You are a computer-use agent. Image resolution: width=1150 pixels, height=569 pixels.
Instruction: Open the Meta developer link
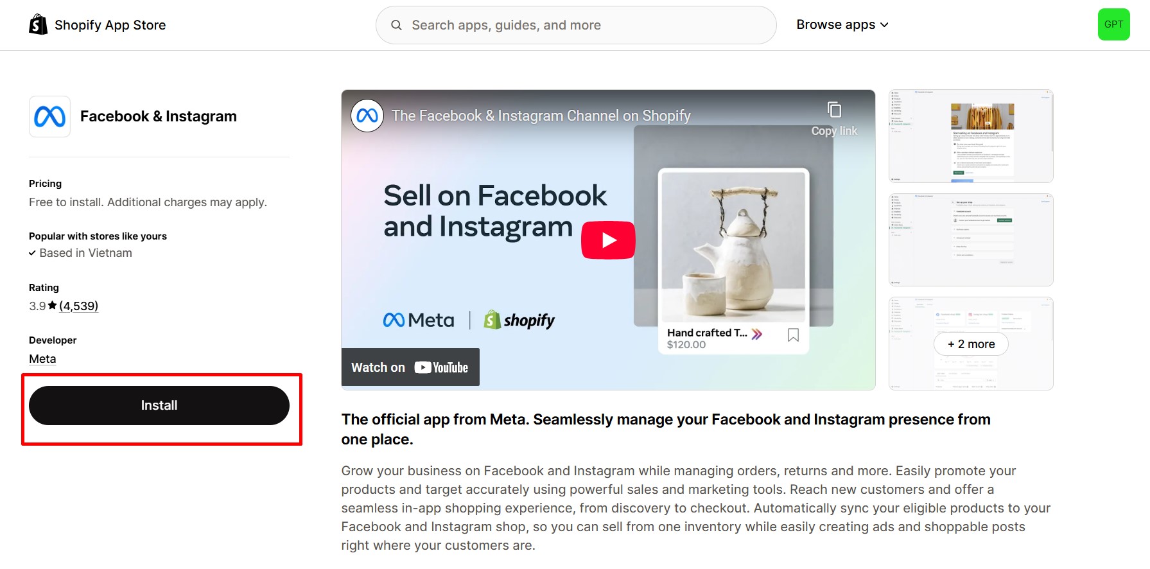point(42,359)
